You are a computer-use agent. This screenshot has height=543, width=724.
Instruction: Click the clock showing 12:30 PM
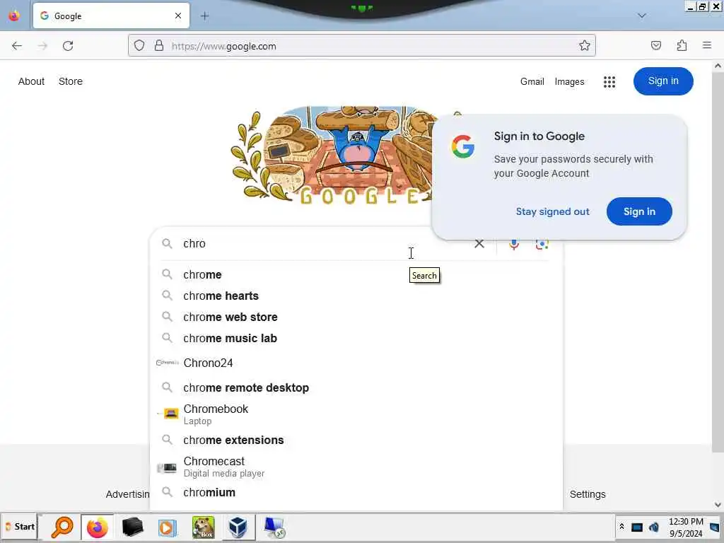[686, 527]
